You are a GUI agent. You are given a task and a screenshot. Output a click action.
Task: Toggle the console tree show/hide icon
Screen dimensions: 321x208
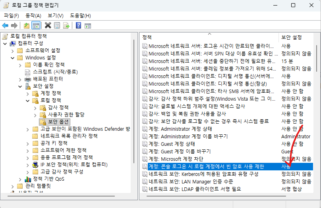click(x=36, y=26)
